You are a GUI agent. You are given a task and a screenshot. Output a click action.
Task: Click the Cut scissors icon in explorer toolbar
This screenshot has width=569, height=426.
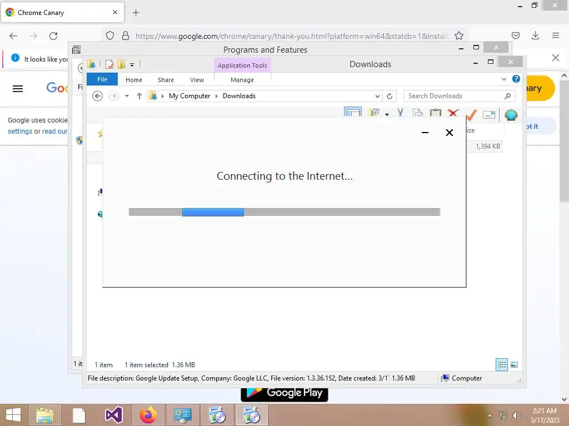pyautogui.click(x=400, y=113)
